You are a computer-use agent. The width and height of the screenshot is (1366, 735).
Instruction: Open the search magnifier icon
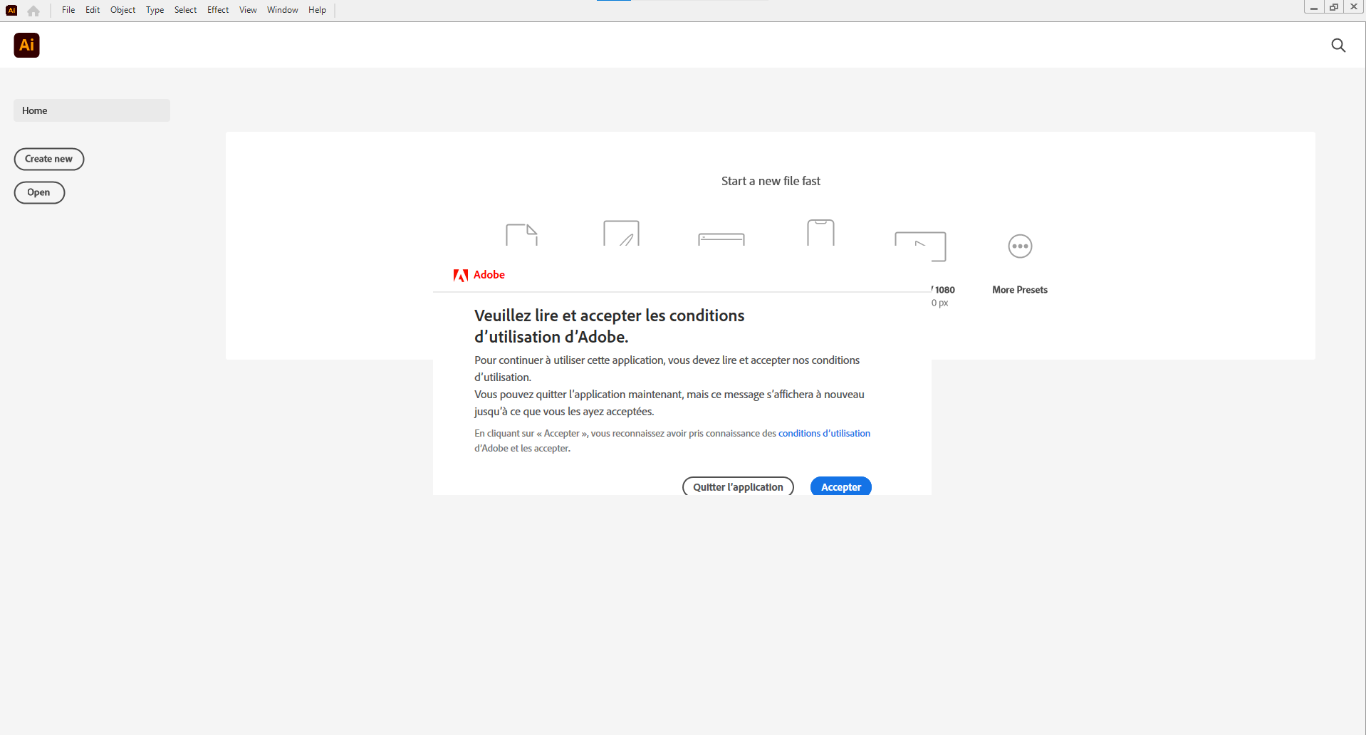point(1338,46)
